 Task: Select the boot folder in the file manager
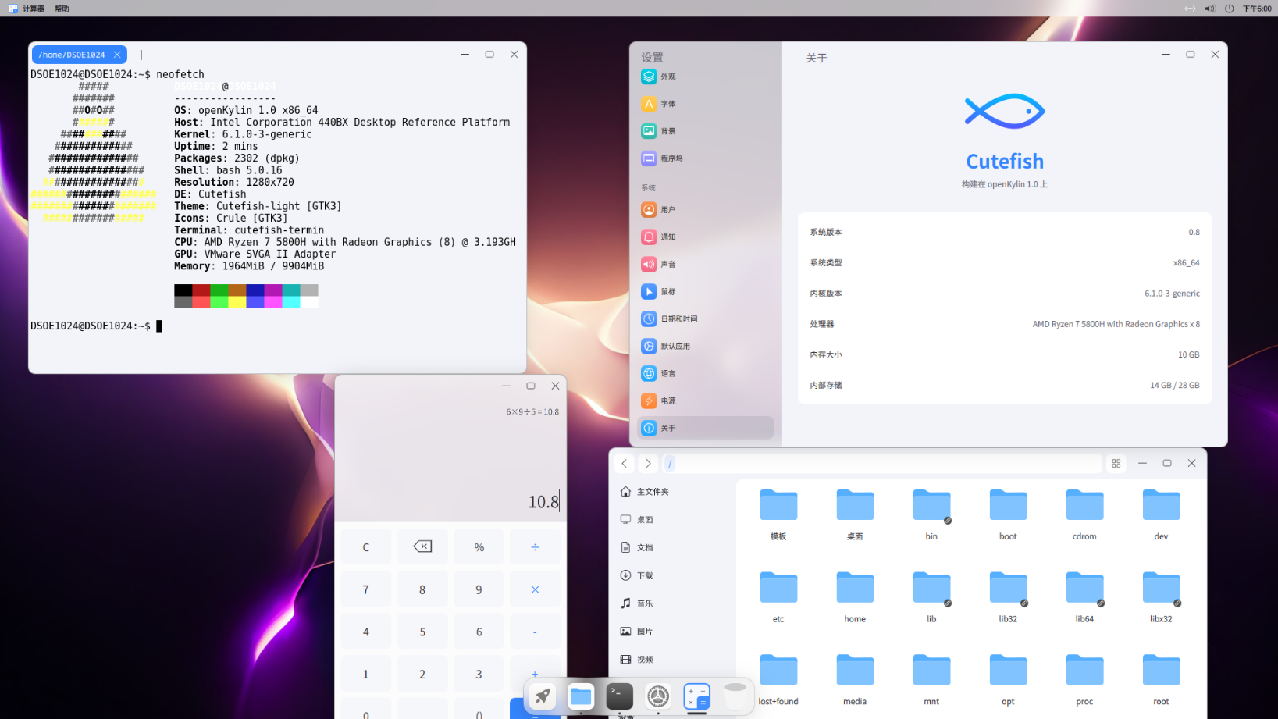(1008, 514)
